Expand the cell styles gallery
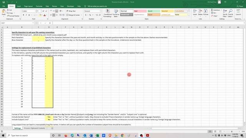Viewport: 246px width, 138px height. coord(189,16)
